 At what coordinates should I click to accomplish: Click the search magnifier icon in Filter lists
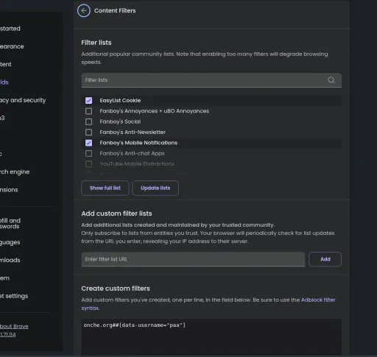pyautogui.click(x=331, y=80)
